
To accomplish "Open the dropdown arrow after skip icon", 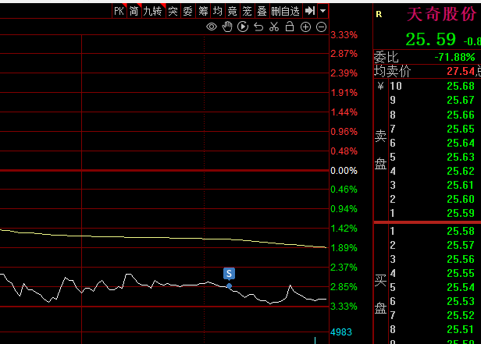I will click(x=322, y=11).
